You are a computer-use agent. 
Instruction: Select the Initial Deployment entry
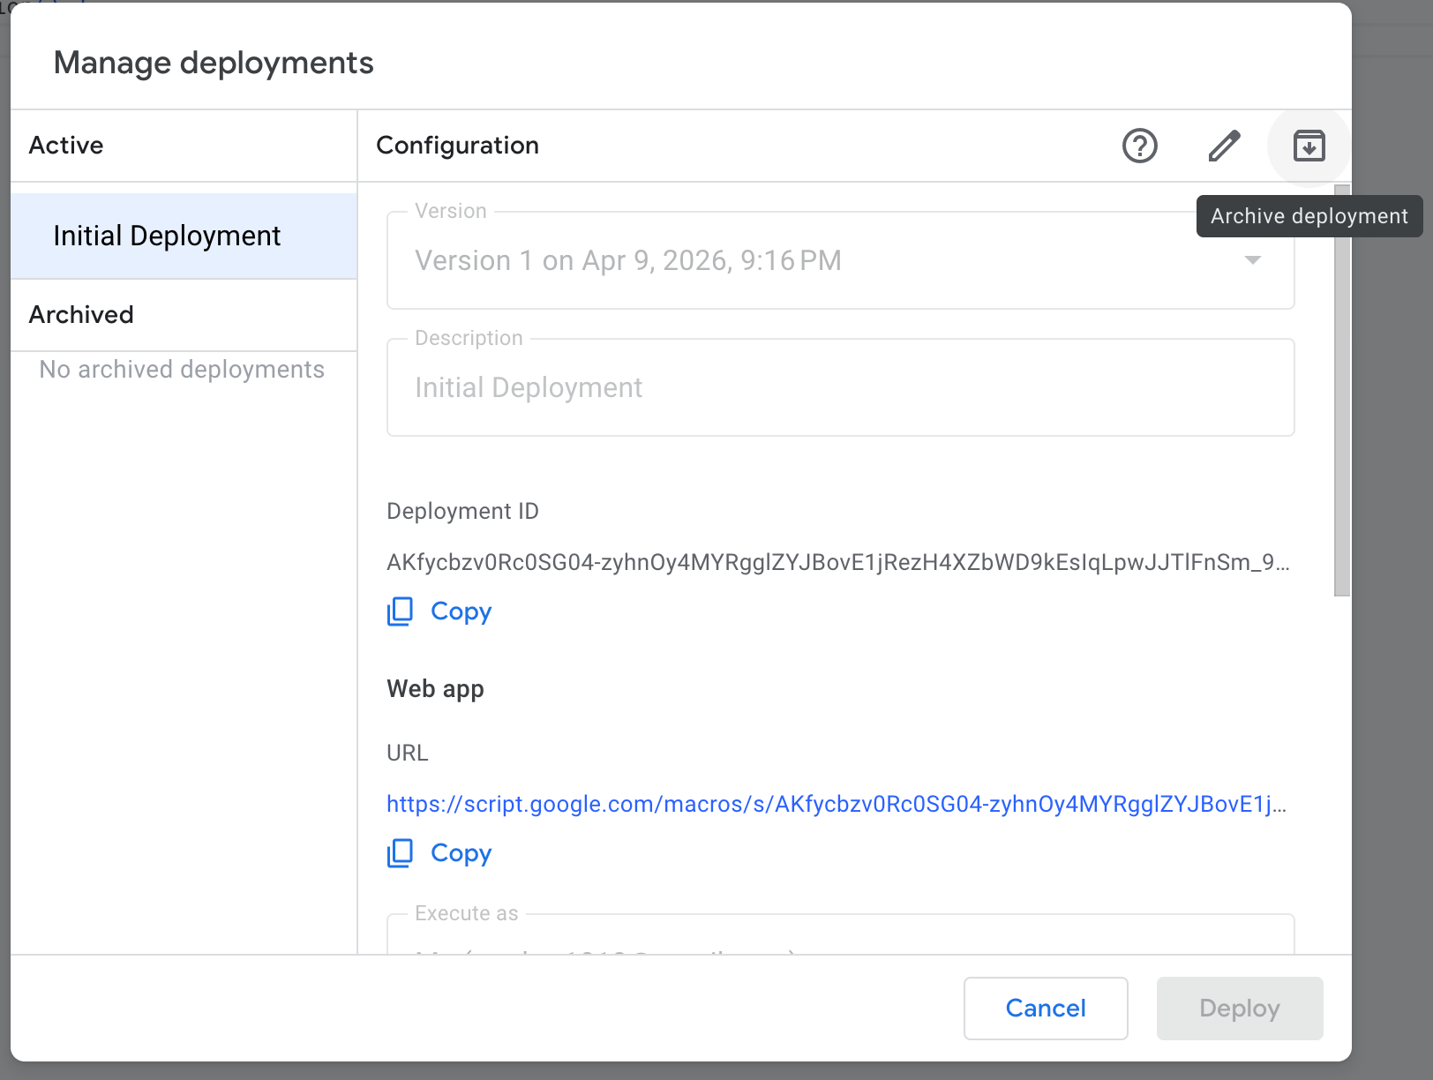click(167, 236)
